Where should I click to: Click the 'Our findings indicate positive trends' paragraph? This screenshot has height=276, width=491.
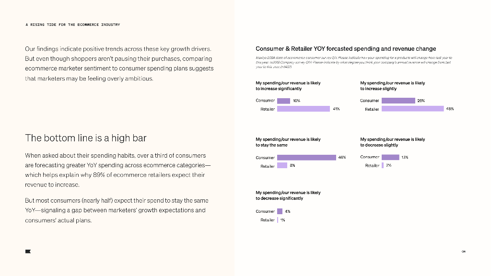click(x=119, y=64)
